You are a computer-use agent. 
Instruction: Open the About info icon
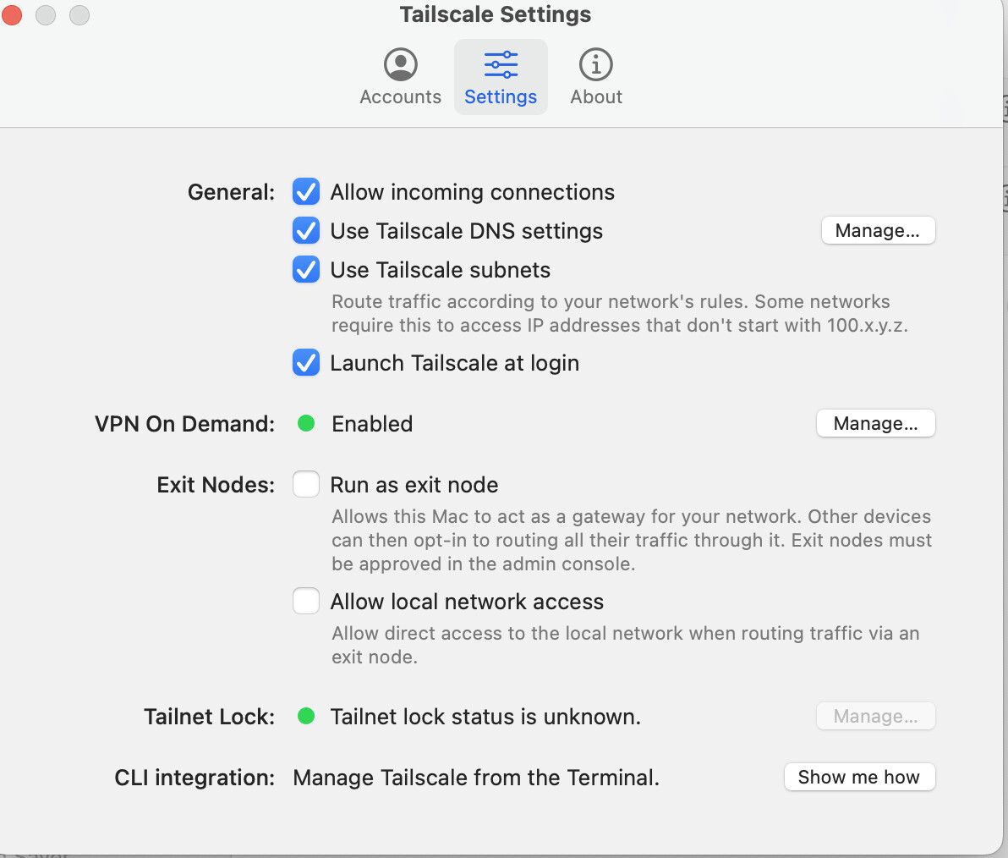click(596, 64)
